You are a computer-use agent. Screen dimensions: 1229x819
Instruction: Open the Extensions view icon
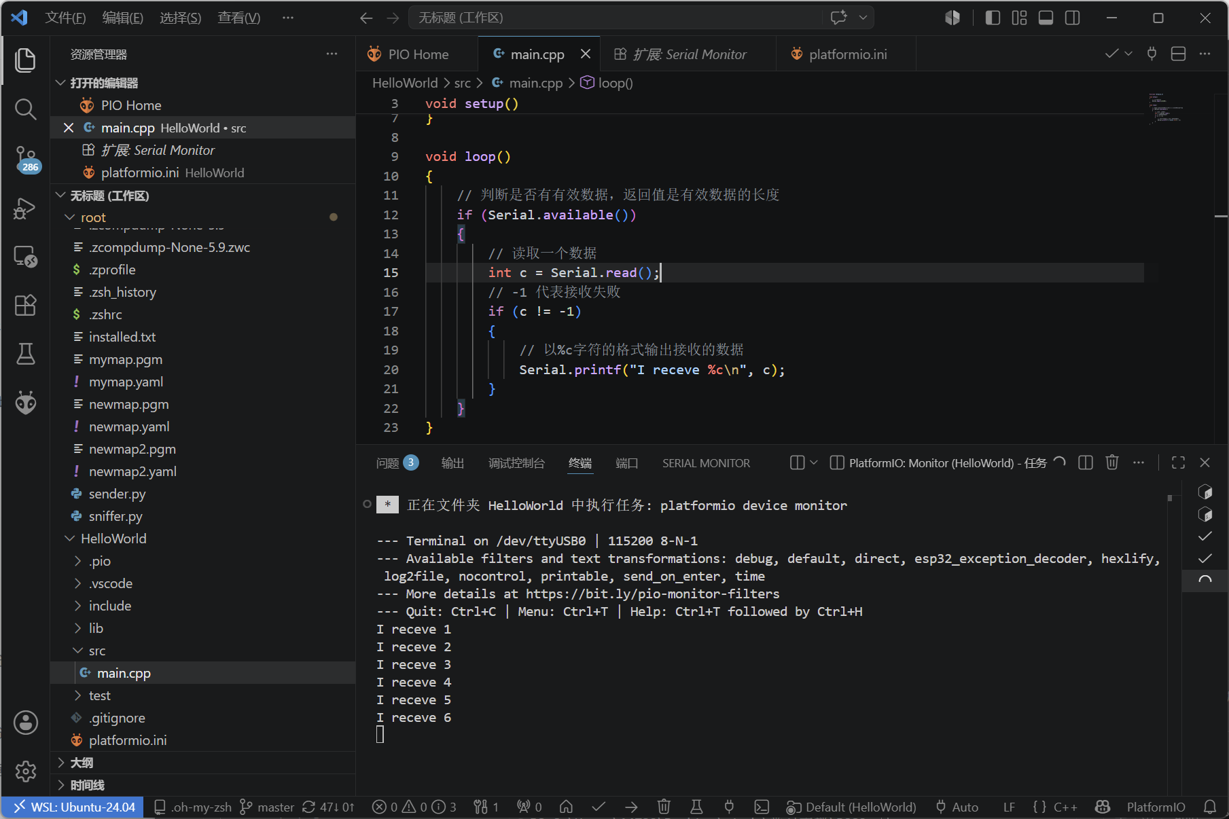tap(26, 305)
